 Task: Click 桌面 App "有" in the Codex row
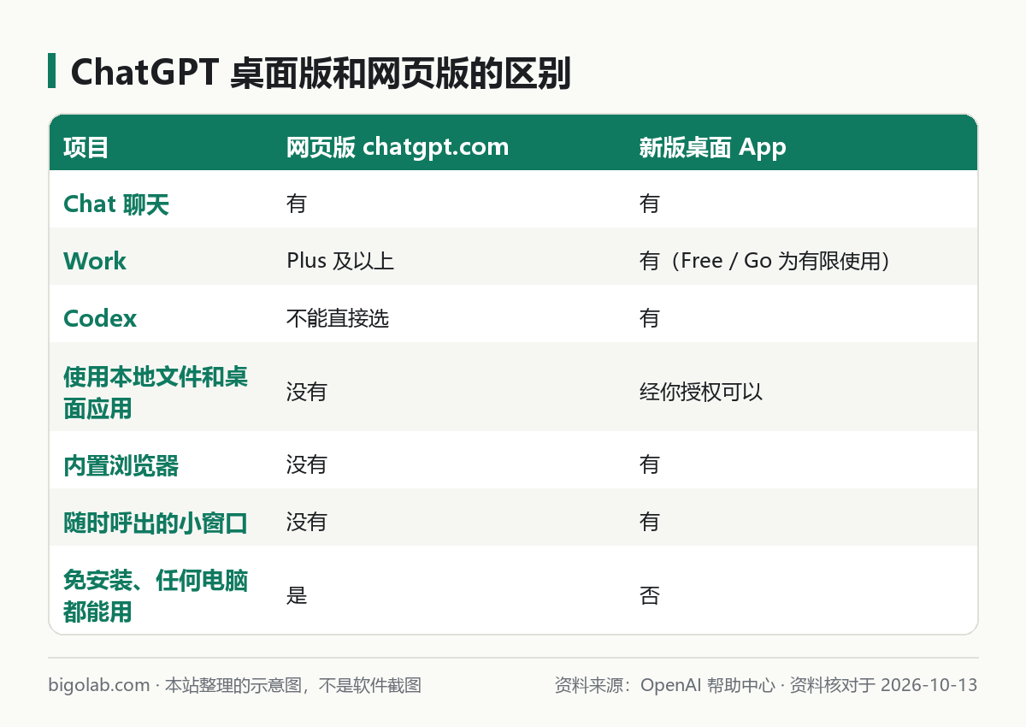pos(650,319)
